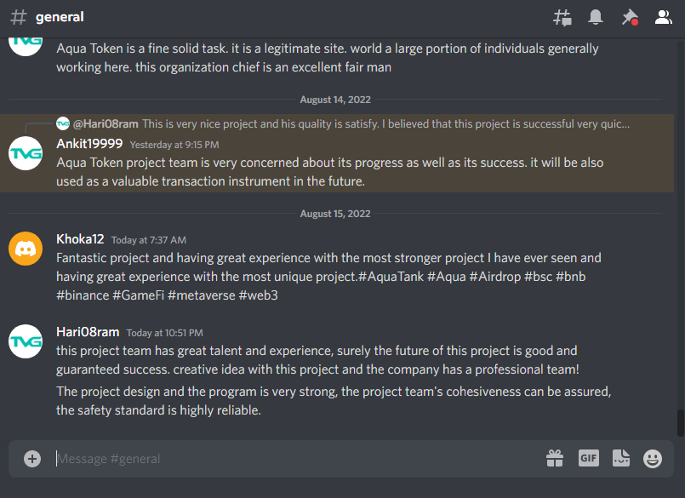The width and height of the screenshot is (685, 498).
Task: Open the GIF picker
Action: tap(589, 458)
